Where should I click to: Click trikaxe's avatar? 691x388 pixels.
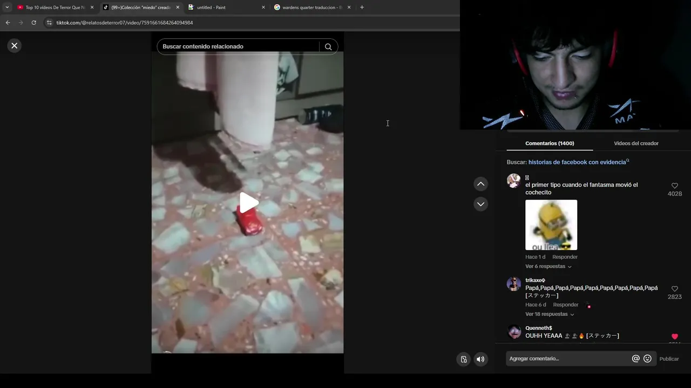[x=514, y=284]
